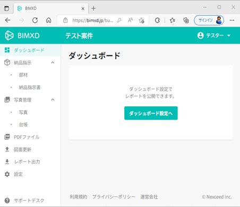This screenshot has height=207, width=240.
Task: Close the BIMXD browser tab
Action: (x=83, y=8)
